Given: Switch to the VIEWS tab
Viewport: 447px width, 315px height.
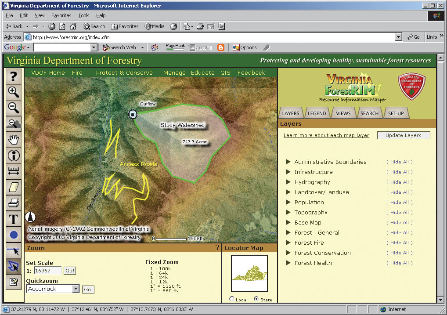Looking at the screenshot, I should (x=343, y=113).
